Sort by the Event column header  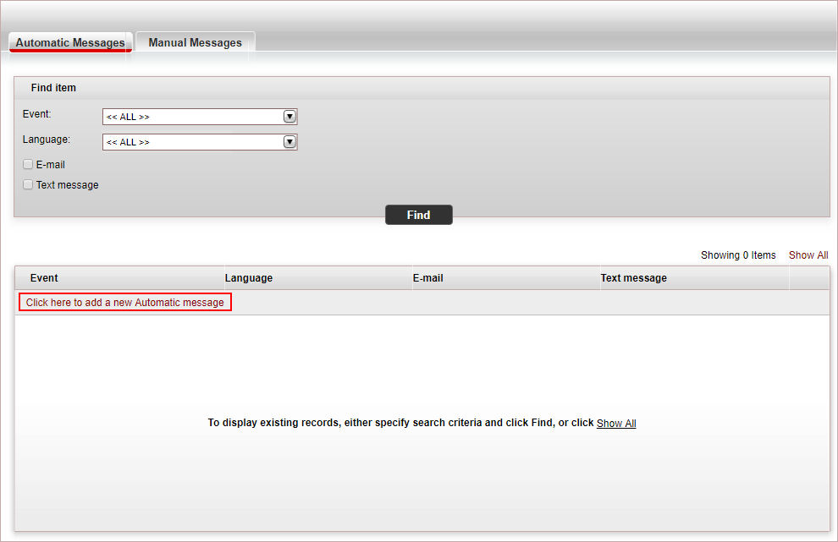44,277
